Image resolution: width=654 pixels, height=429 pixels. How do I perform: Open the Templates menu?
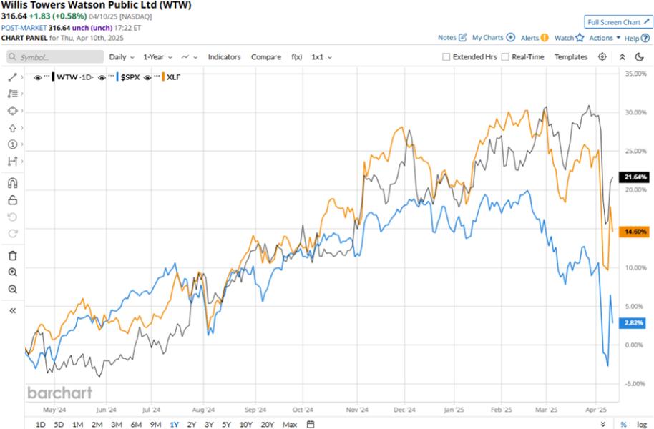coord(571,57)
